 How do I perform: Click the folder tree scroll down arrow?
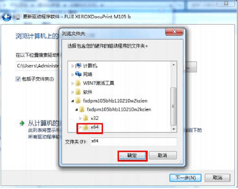tap(174, 129)
